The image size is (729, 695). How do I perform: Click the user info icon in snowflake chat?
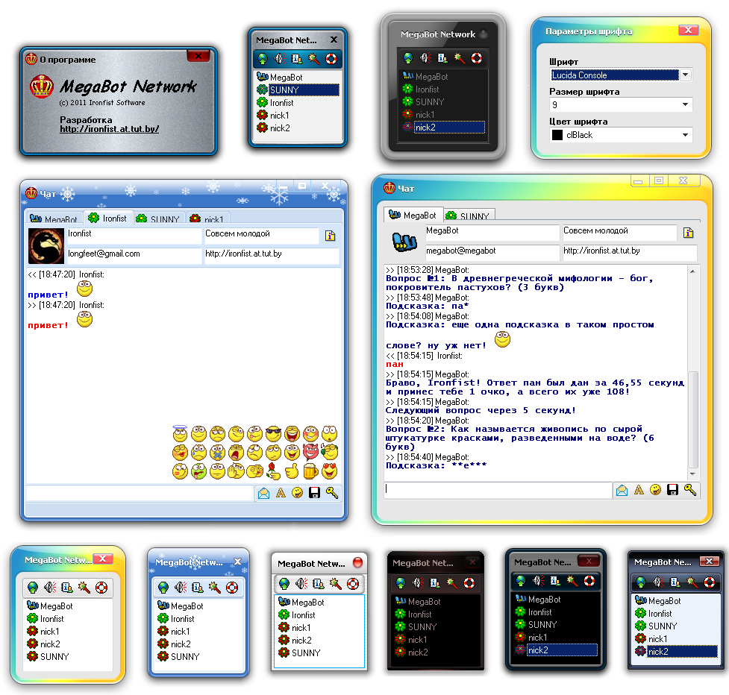pos(330,236)
